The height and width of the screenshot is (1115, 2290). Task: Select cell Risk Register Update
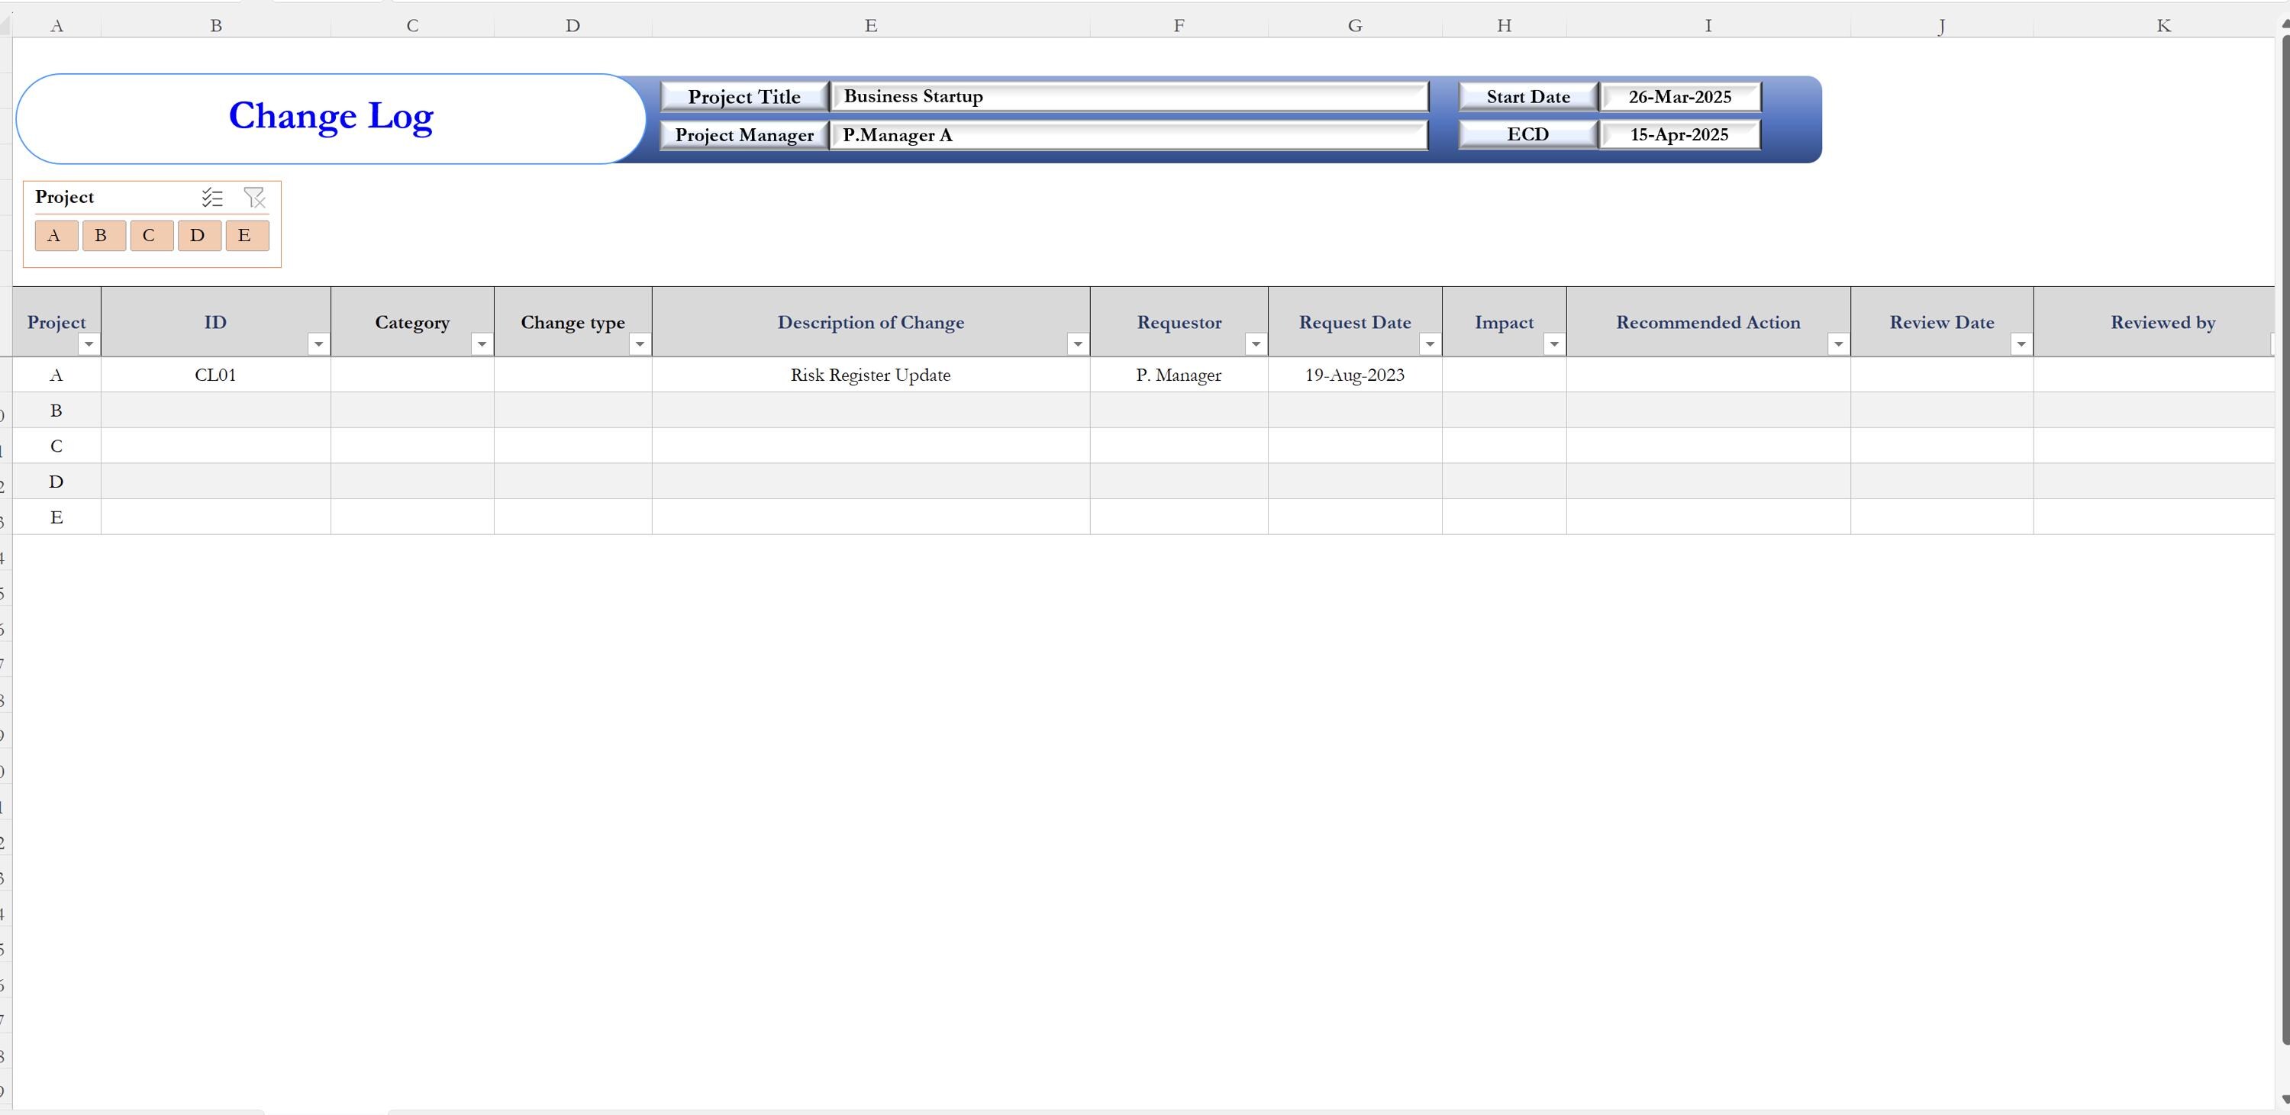[x=871, y=375]
